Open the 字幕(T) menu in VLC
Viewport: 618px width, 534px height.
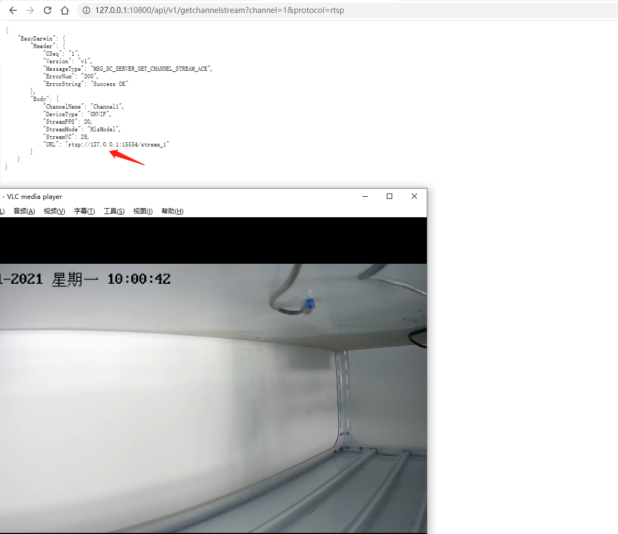point(84,211)
